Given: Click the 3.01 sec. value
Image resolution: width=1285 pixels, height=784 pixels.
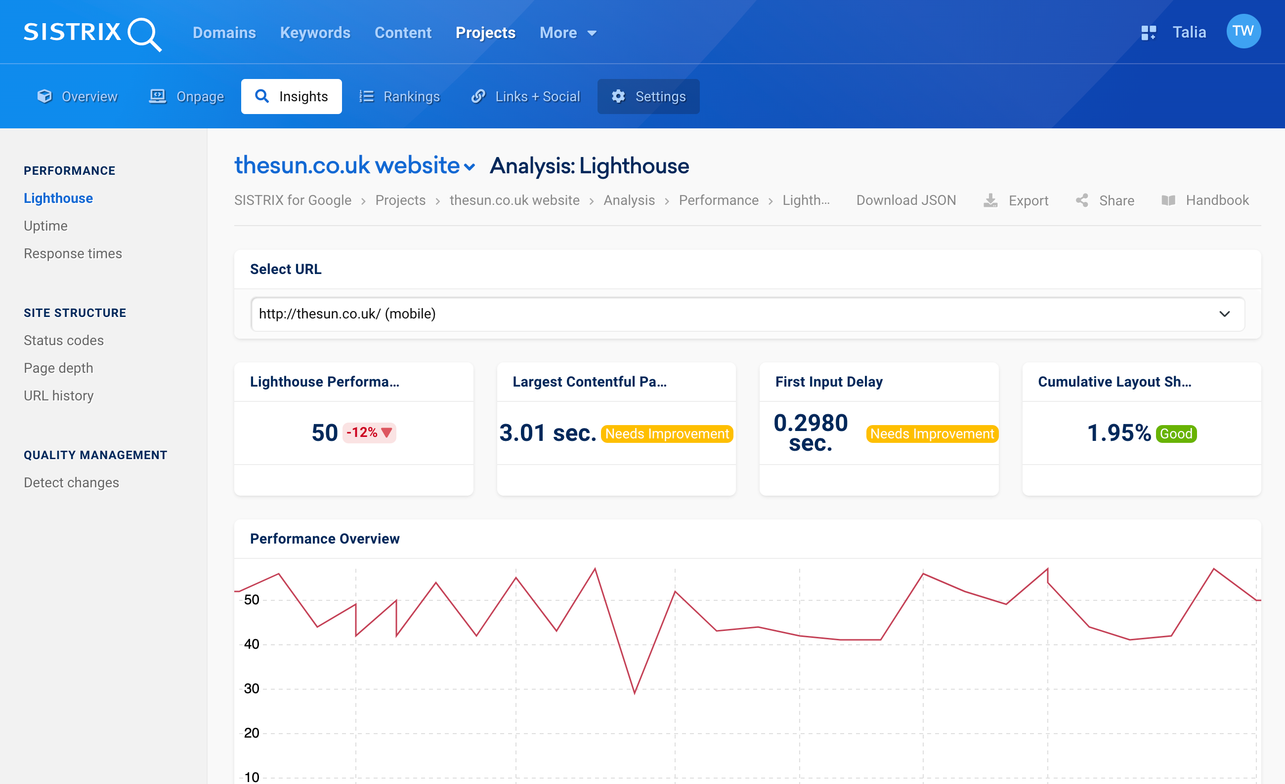Looking at the screenshot, I should pyautogui.click(x=548, y=432).
